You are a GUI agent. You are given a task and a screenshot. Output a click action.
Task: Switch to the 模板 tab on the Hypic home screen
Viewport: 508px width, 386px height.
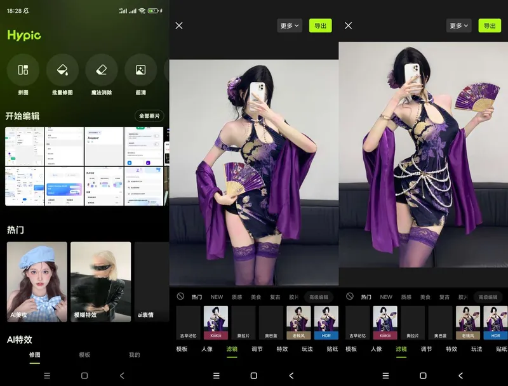click(84, 355)
